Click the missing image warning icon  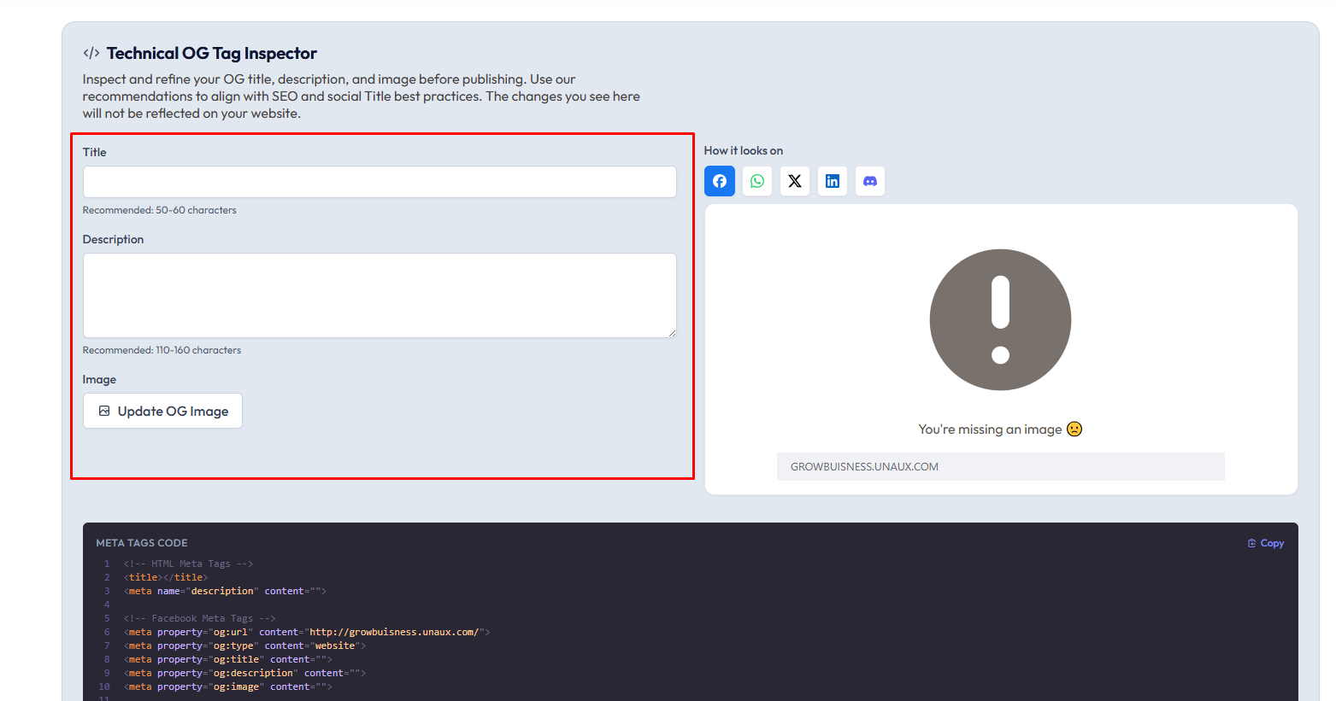(1000, 319)
